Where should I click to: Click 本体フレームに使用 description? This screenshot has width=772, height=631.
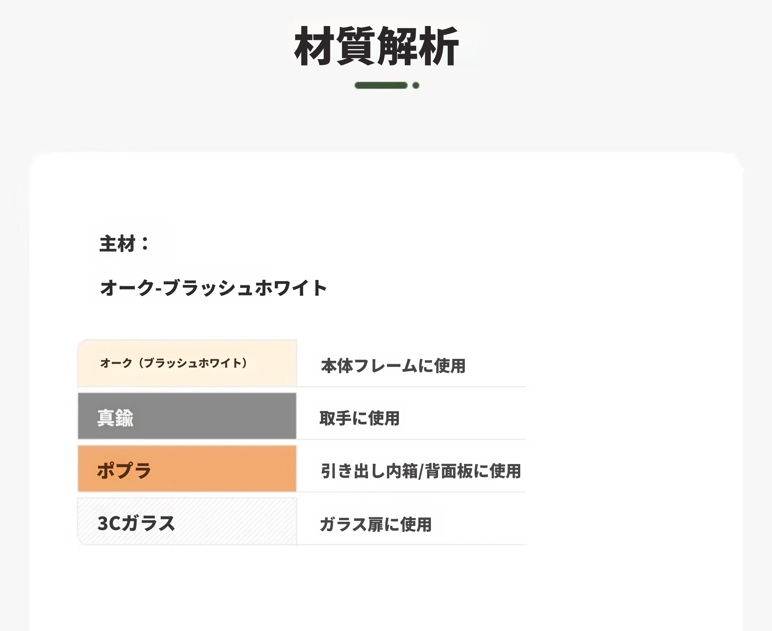click(393, 366)
